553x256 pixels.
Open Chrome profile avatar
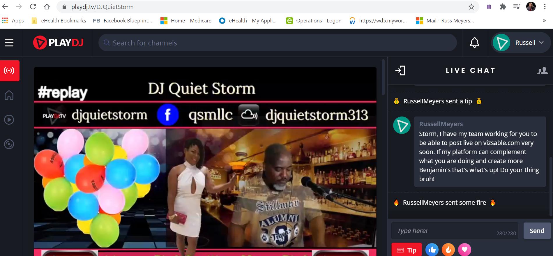[x=531, y=6]
